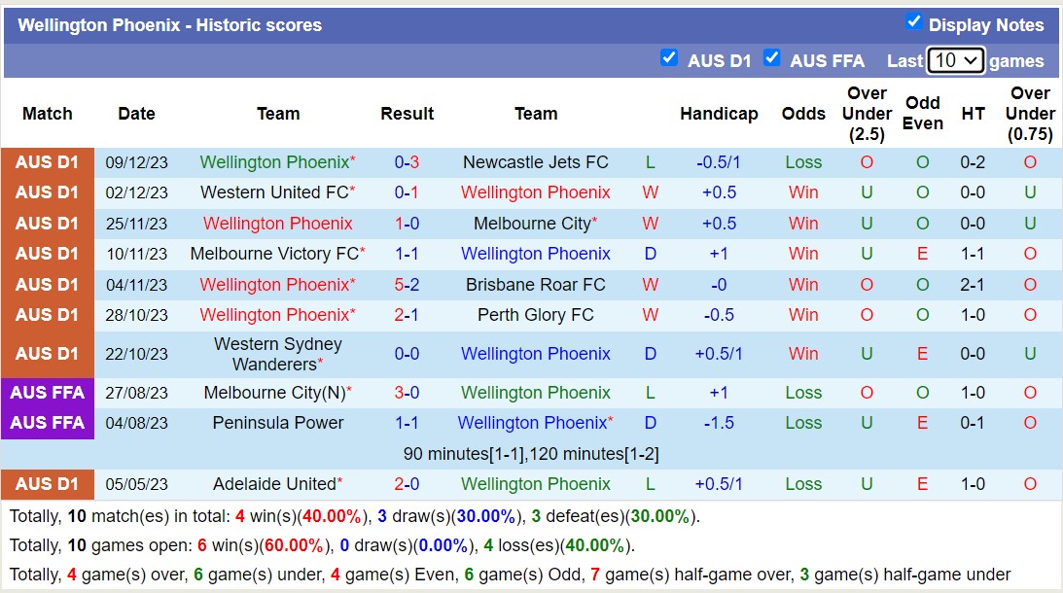
Task: Click the AUS D1 badge on the top row
Action: tap(47, 161)
